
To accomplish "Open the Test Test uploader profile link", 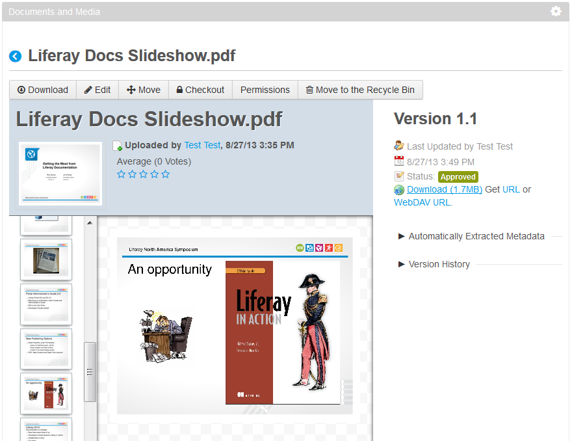I will click(202, 145).
